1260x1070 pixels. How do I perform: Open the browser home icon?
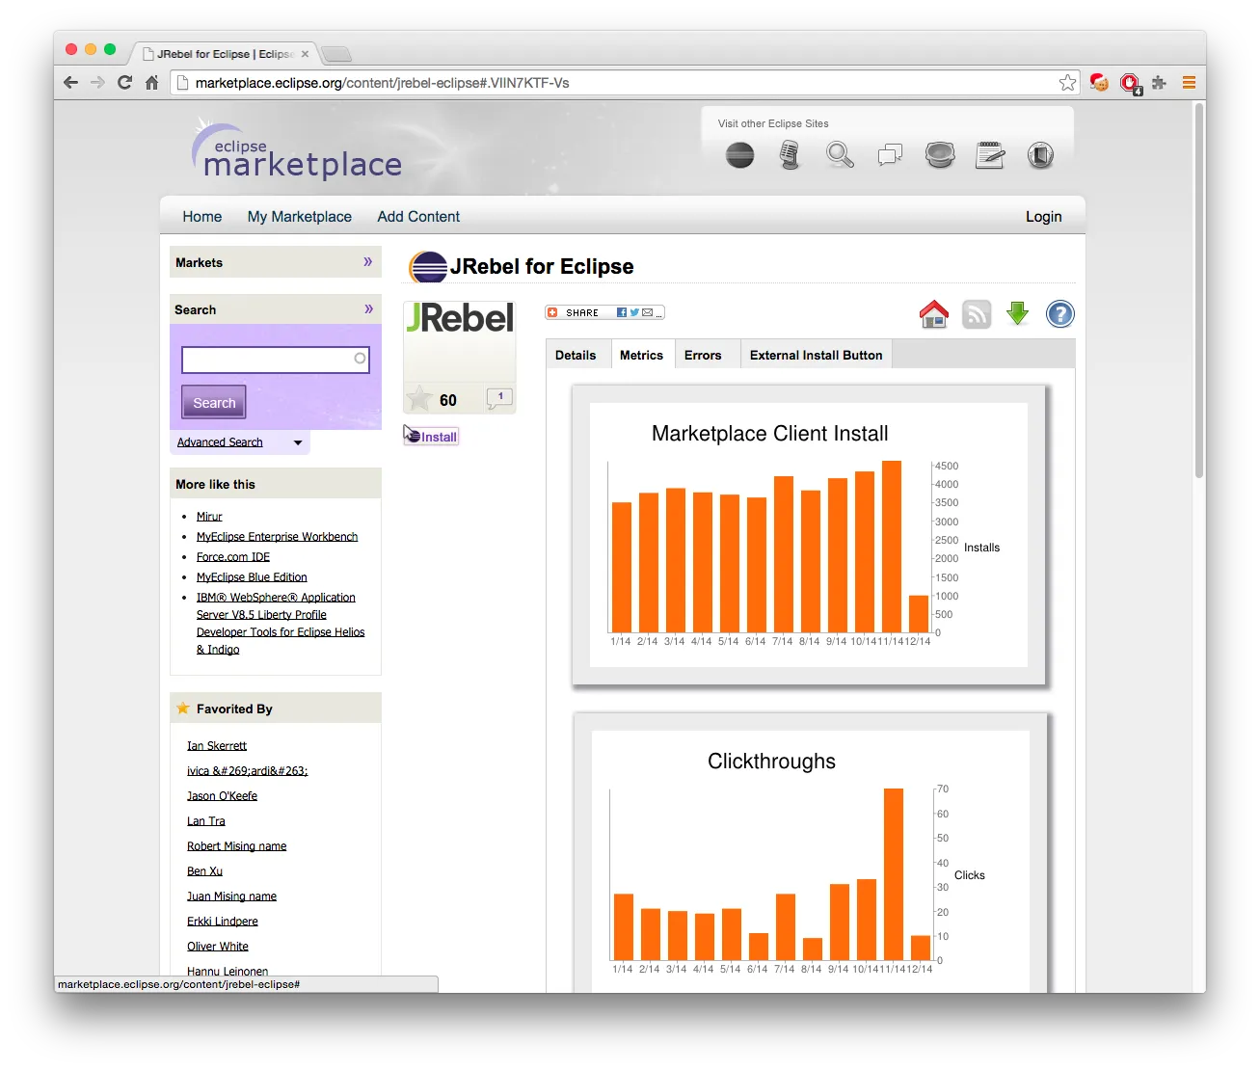151,83
